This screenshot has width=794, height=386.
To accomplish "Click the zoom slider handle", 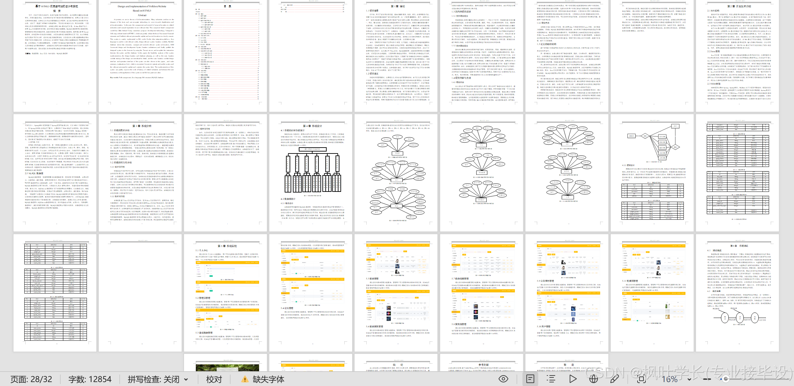I will pos(726,379).
